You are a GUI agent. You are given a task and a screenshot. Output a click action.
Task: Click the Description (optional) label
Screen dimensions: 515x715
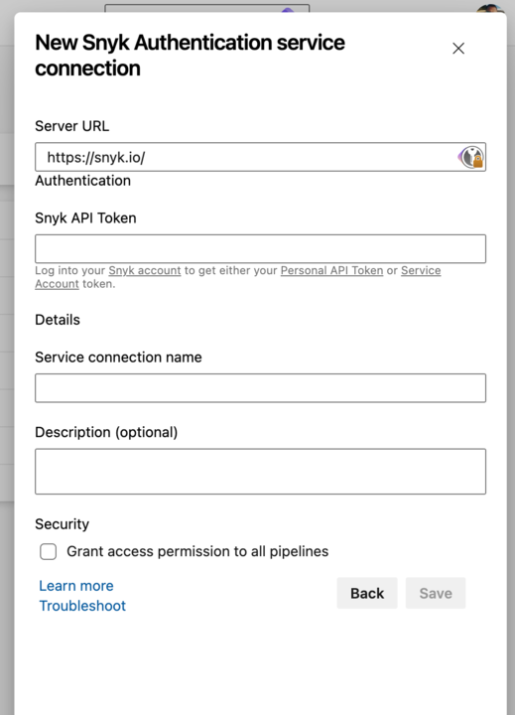click(x=106, y=432)
